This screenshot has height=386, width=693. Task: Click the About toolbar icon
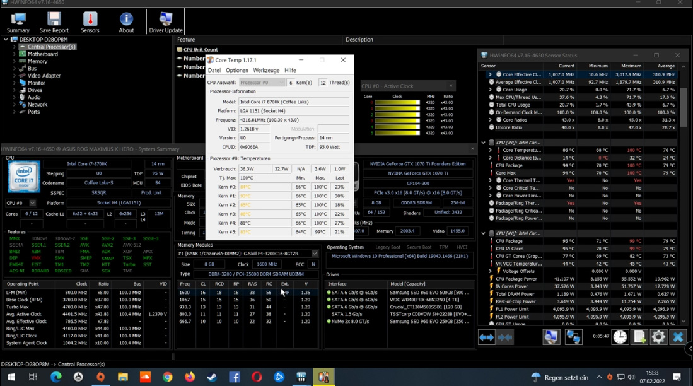coord(126,22)
